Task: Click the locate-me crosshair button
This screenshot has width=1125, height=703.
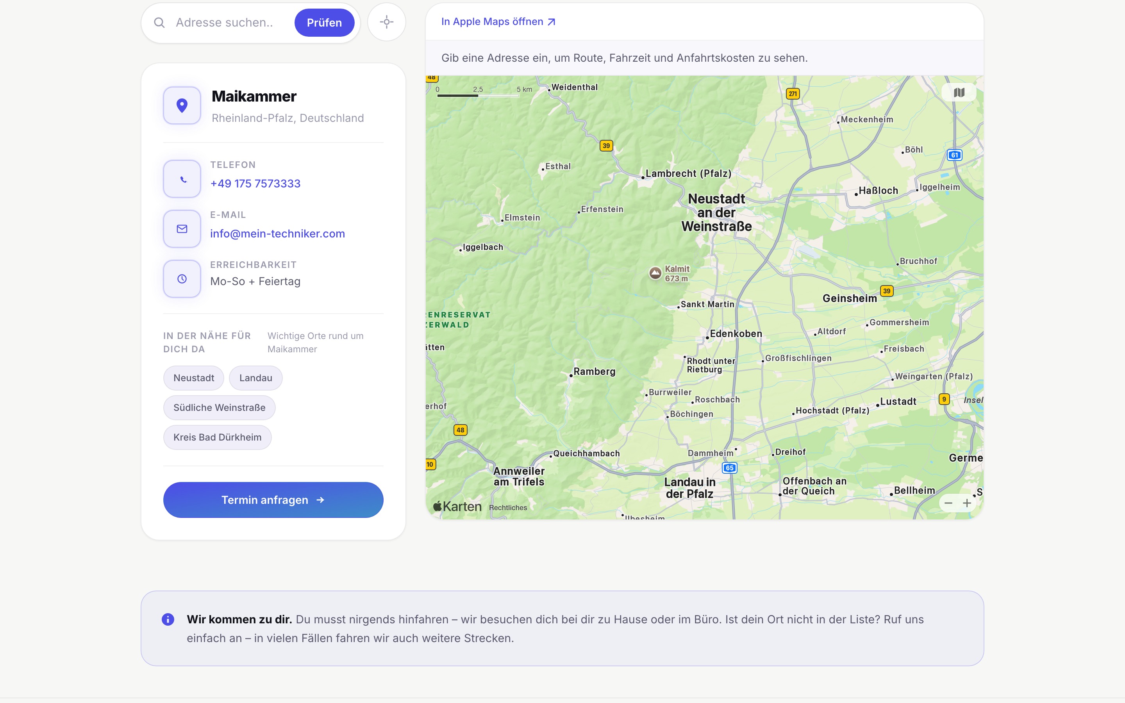Action: point(386,22)
